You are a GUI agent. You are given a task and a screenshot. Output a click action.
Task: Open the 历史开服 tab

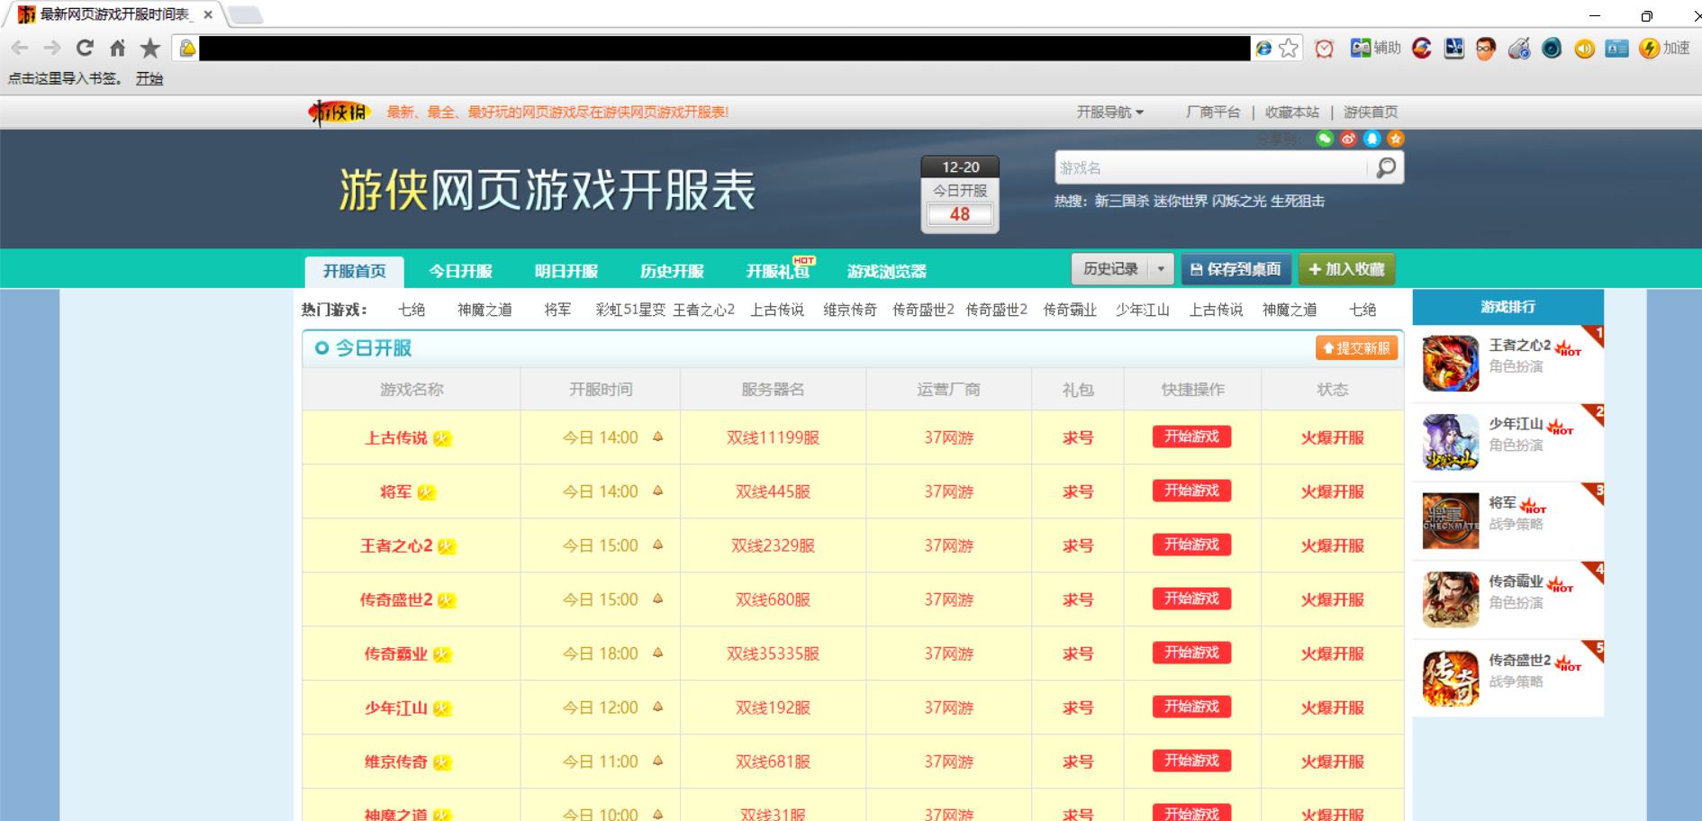tap(672, 271)
